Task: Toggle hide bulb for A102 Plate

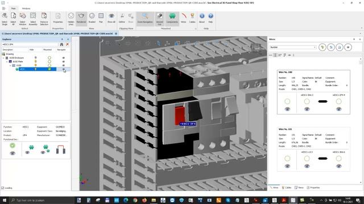Action: [35, 62]
